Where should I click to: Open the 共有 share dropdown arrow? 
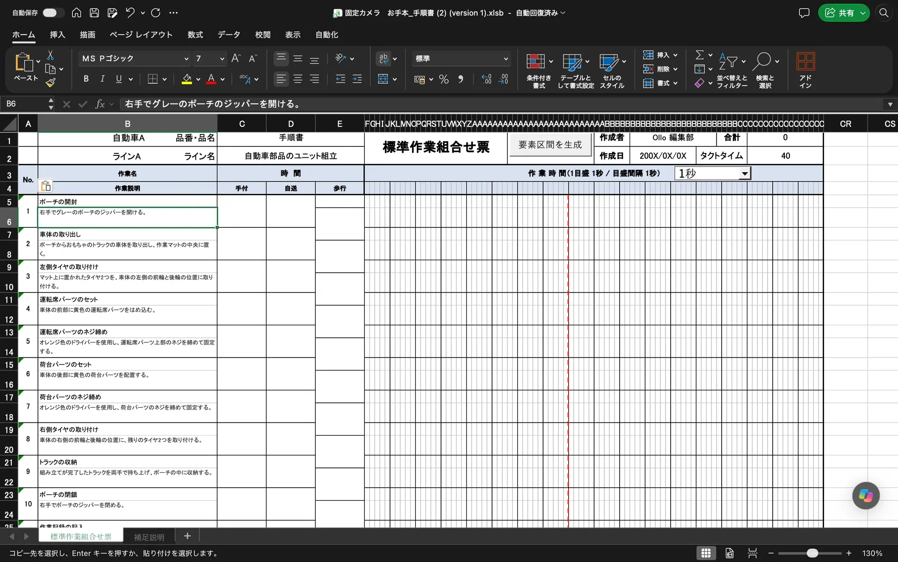862,13
